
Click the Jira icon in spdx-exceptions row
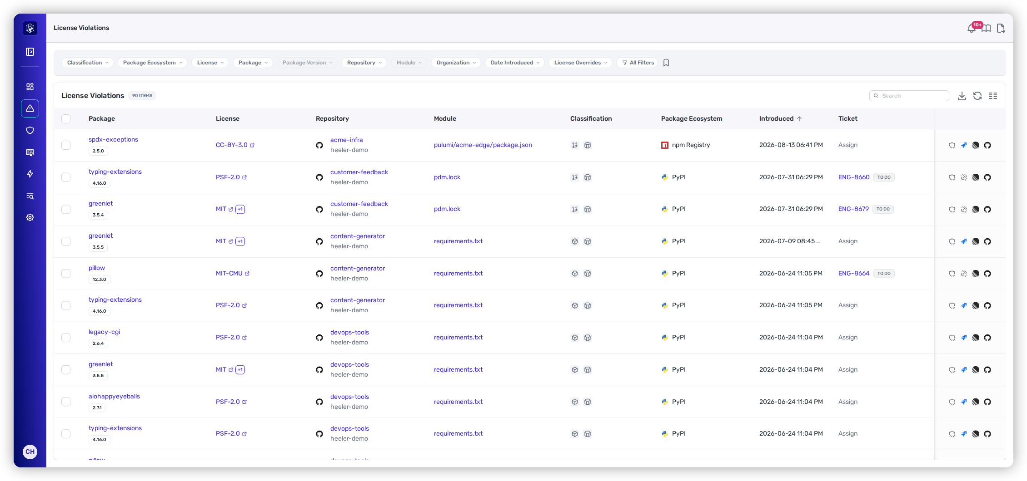pos(964,145)
